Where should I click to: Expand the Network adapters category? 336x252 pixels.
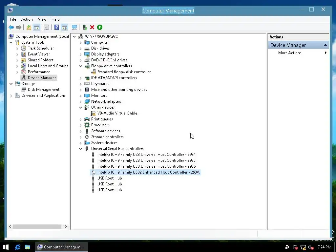point(81,102)
